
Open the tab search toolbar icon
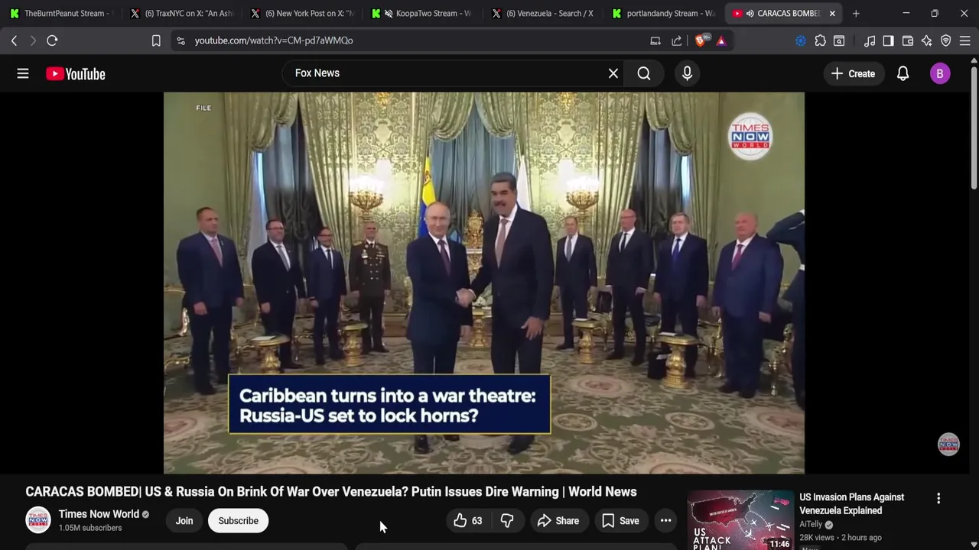(839, 40)
